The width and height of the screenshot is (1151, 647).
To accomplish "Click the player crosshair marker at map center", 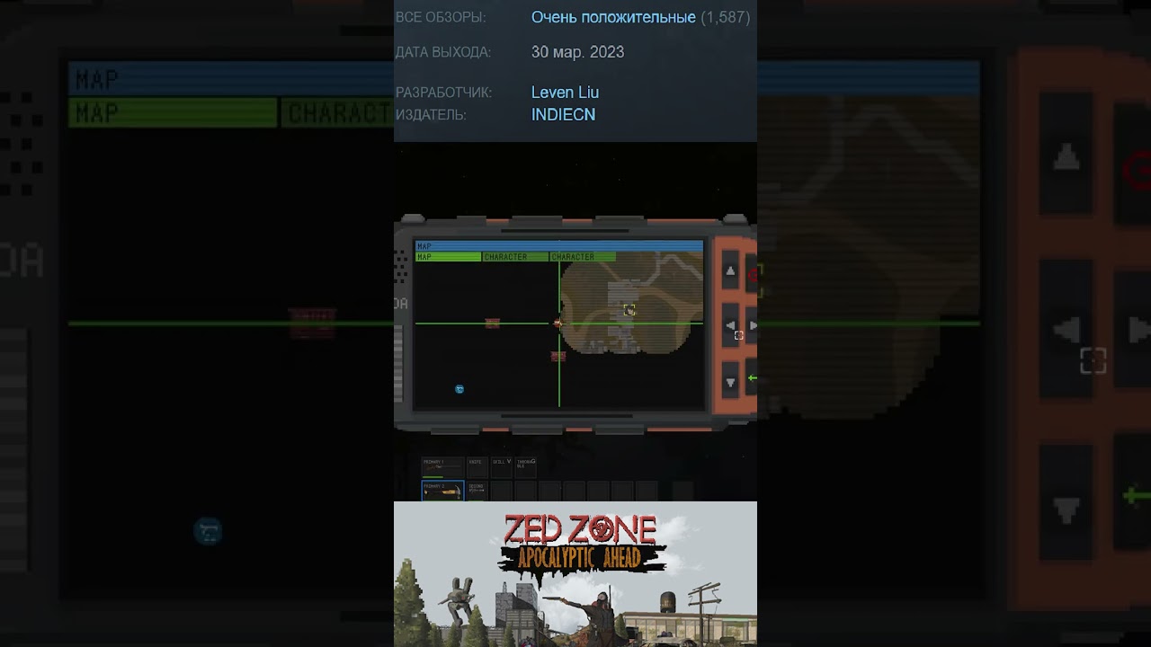I will (x=558, y=323).
